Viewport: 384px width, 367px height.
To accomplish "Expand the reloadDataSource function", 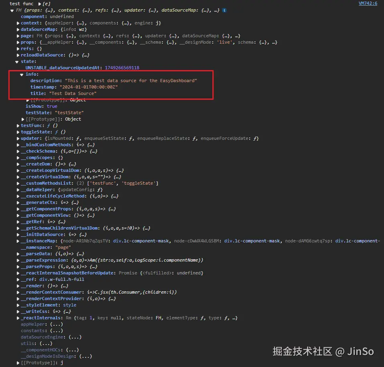I will click(17, 55).
